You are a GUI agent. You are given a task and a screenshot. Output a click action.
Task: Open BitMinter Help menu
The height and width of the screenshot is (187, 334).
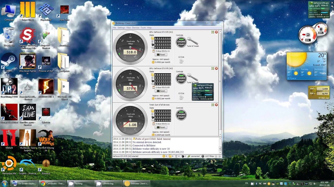click(x=149, y=28)
